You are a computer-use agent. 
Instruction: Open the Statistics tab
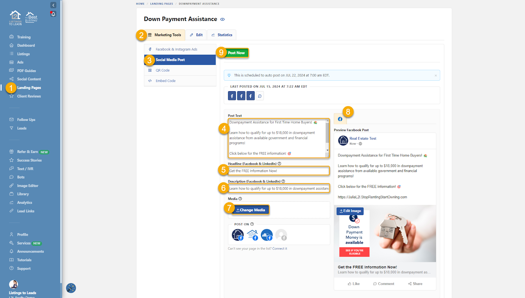coord(222,35)
